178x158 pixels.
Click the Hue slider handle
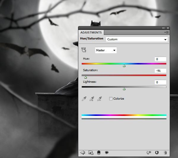click(124, 66)
